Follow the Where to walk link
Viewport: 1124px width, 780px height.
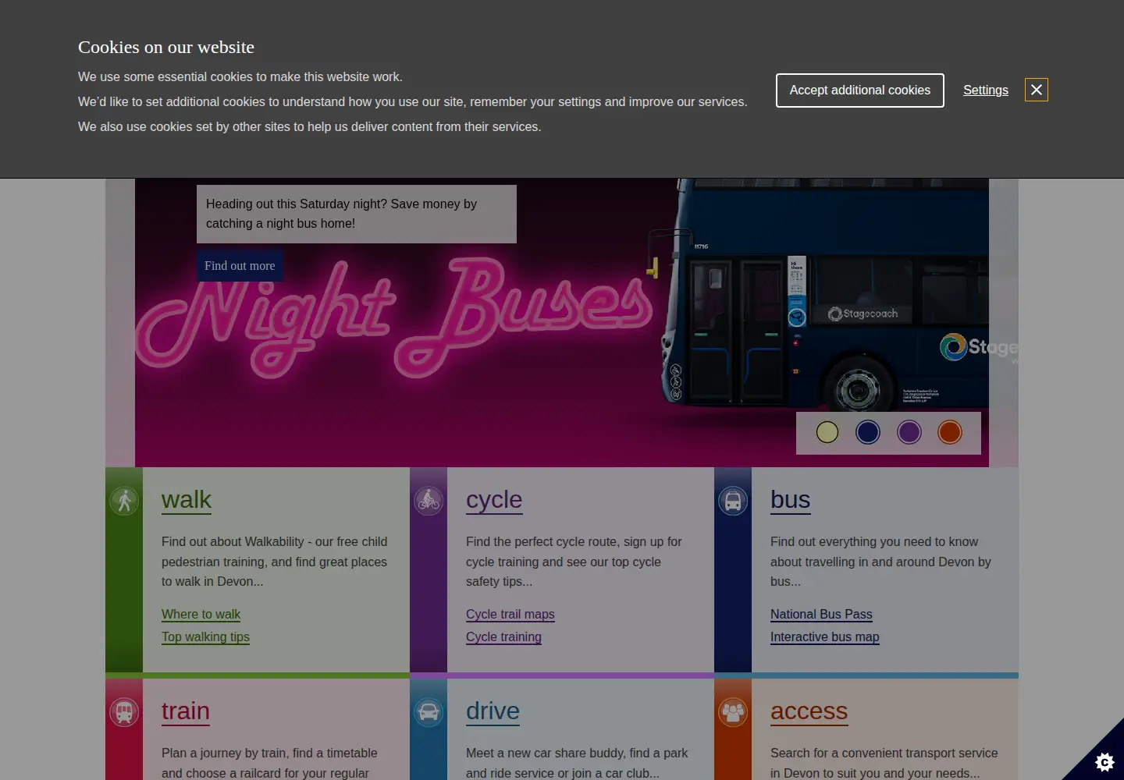201,615
